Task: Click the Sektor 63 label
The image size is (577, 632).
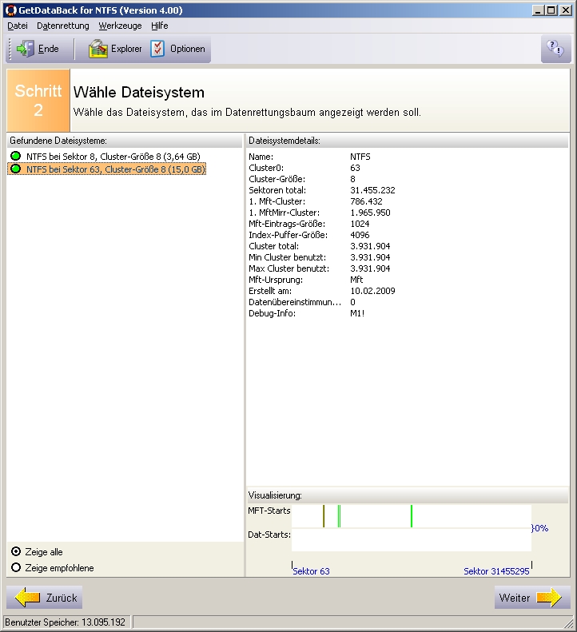Action: click(x=311, y=571)
